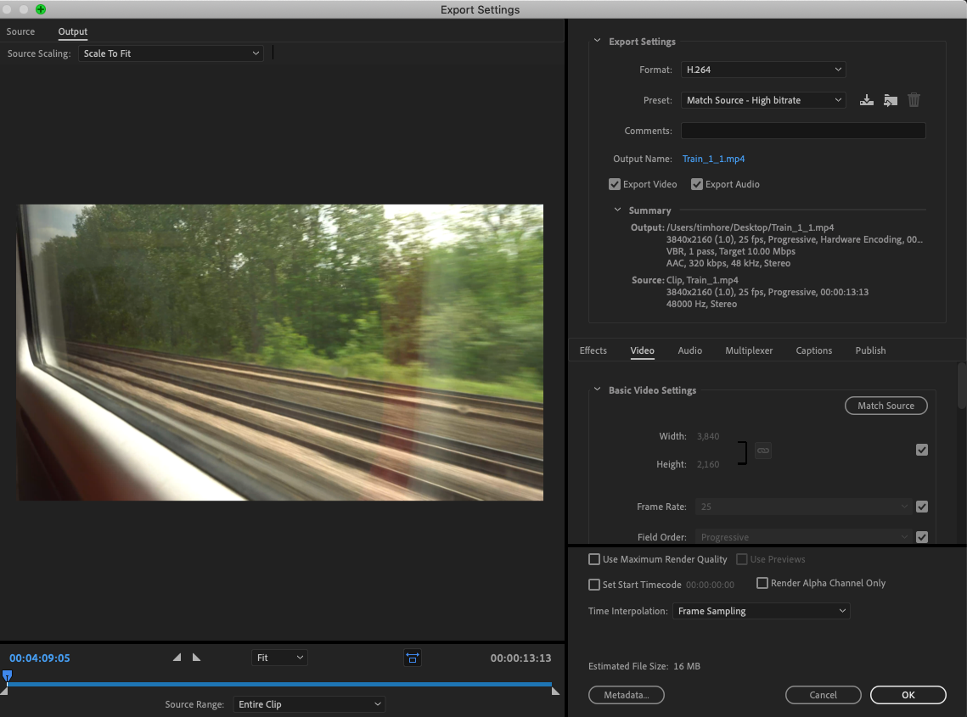
Task: Click the Delete Preset trash icon
Action: tap(914, 100)
